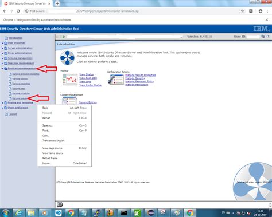Screen dimensions: 272x217
Task: Click the Manage Replication link
Action: point(137,85)
